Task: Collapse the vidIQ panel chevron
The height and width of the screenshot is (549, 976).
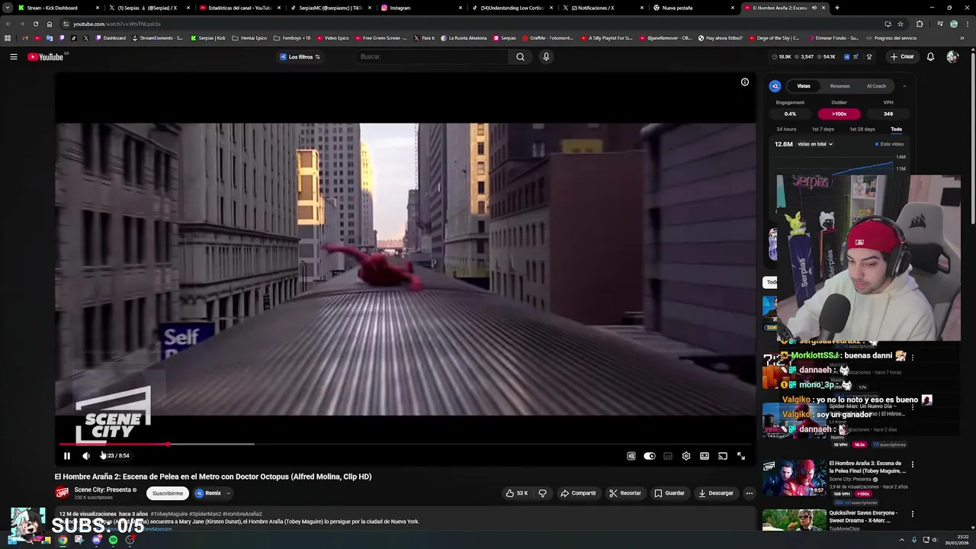Action: (904, 86)
